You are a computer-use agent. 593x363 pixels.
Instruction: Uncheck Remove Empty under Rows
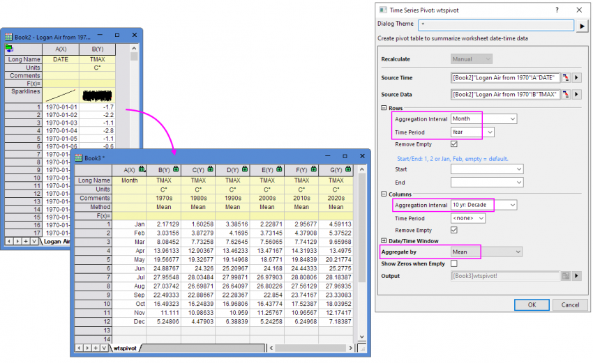(454, 144)
